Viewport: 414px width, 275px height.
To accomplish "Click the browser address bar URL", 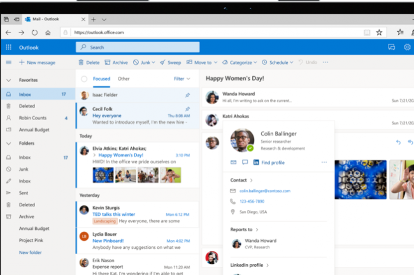I will (99, 32).
